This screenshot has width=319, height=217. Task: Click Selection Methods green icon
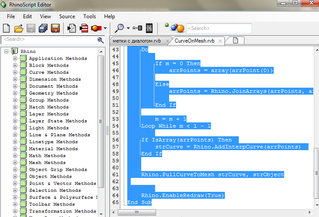point(23,190)
